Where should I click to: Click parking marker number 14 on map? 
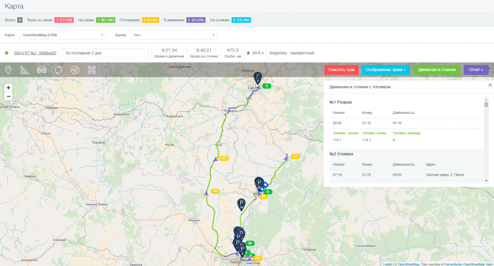[241, 204]
